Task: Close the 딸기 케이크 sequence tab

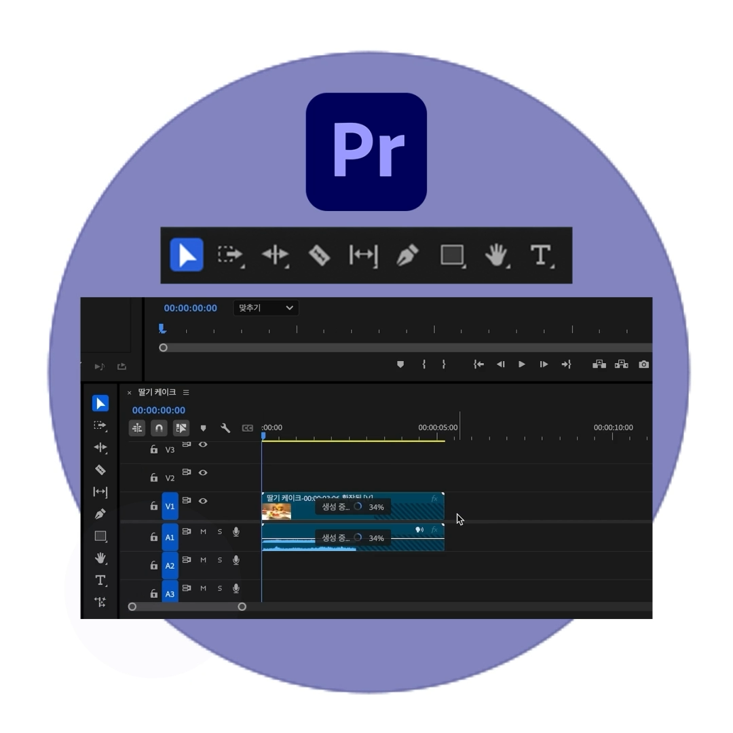Action: [x=130, y=393]
